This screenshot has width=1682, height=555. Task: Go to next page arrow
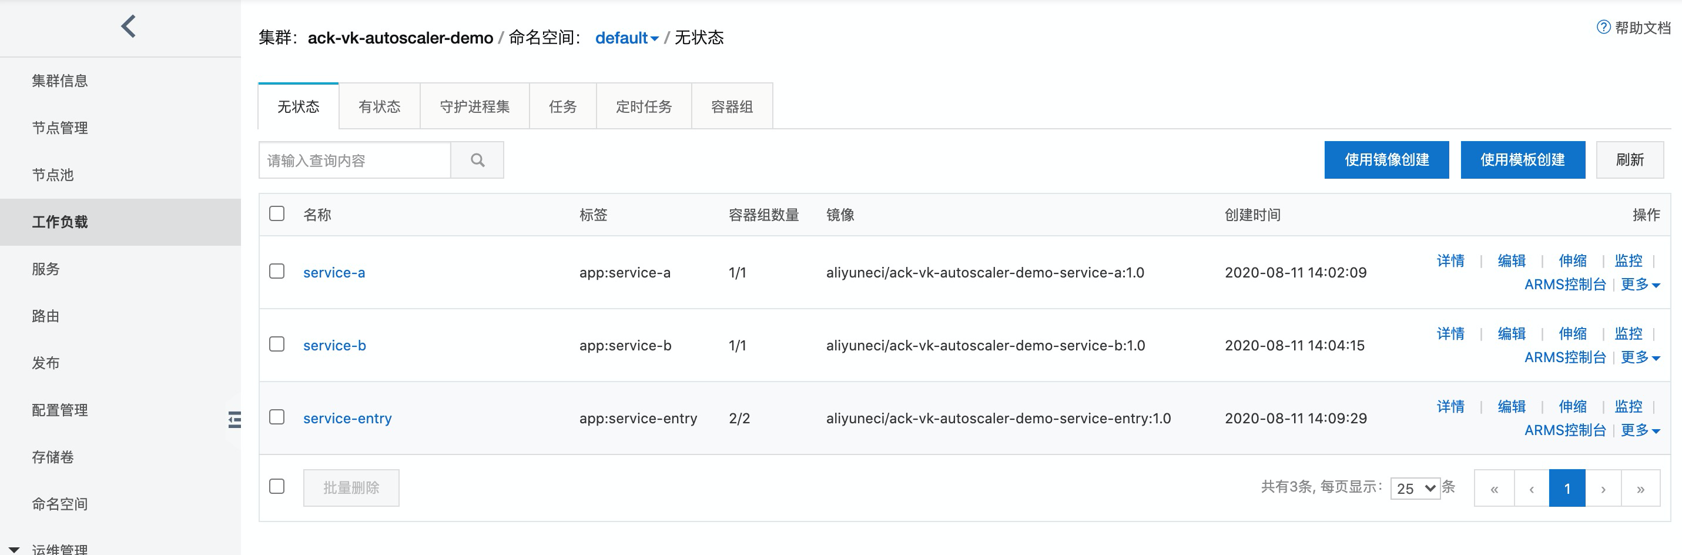(x=1603, y=488)
